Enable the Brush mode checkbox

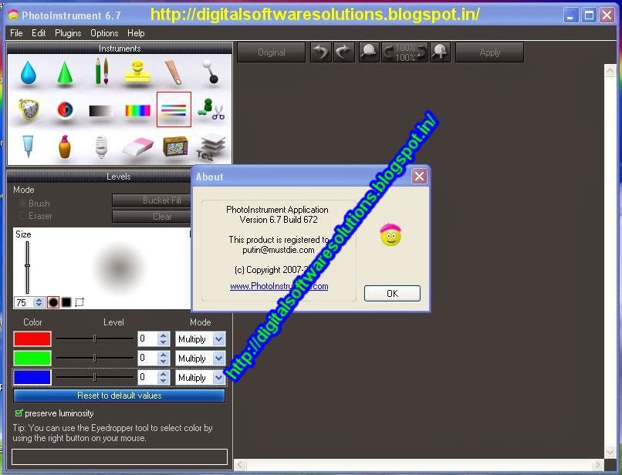click(x=22, y=204)
